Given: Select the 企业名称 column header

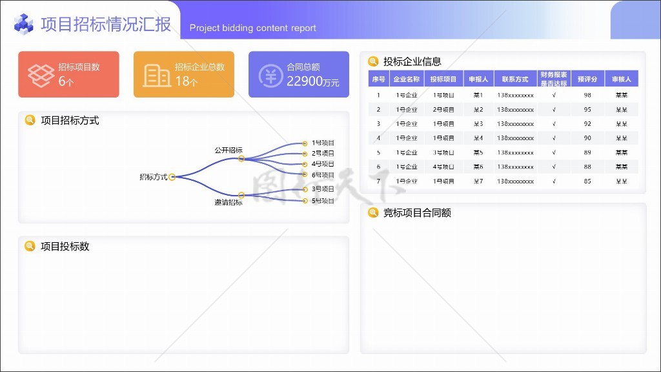Looking at the screenshot, I should click(407, 79).
